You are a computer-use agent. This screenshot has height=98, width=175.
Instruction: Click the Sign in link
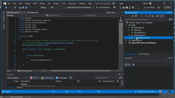(145, 3)
